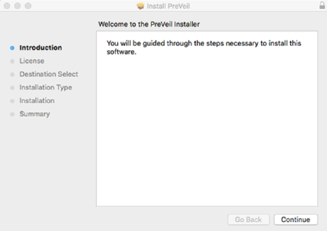327x231 pixels.
Task: Select the License step label
Action: (32, 61)
